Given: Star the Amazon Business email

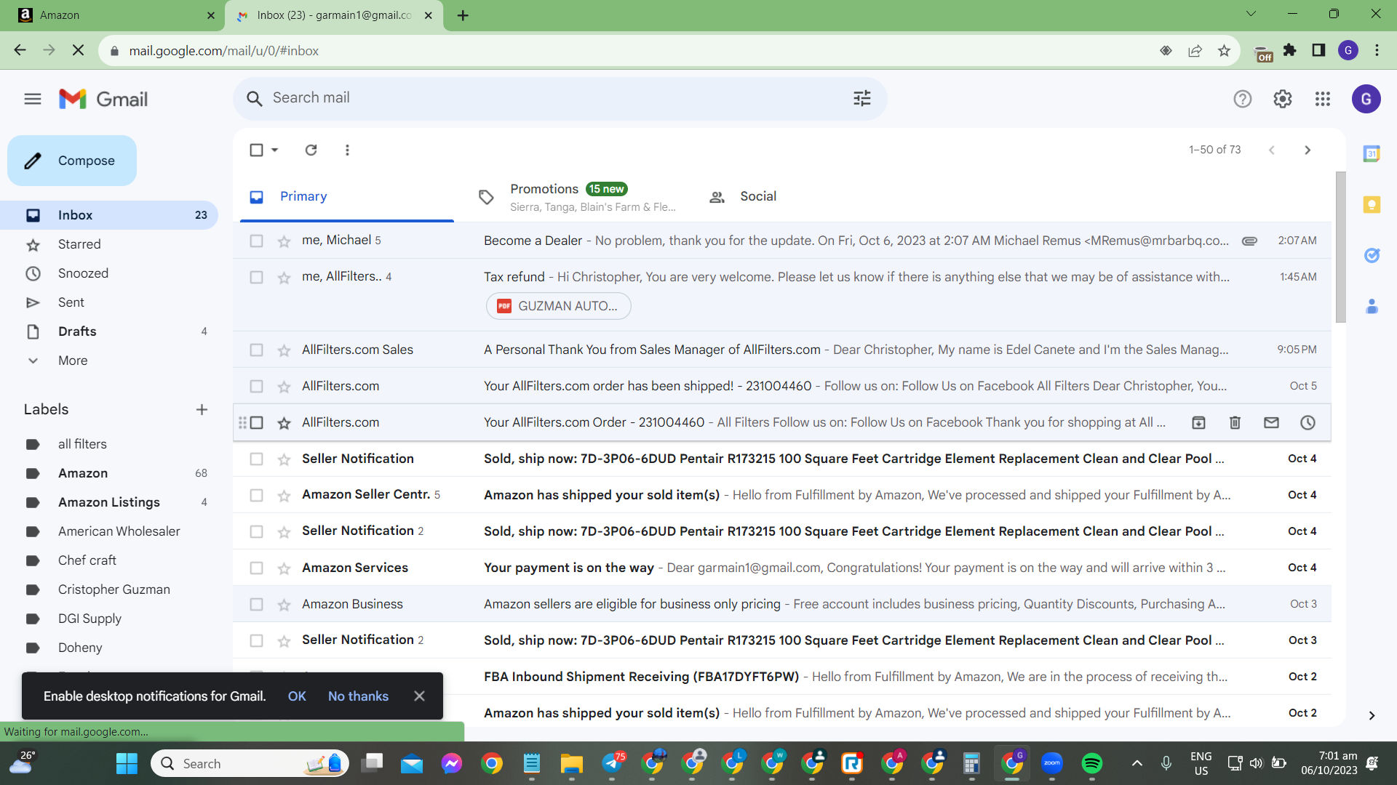Looking at the screenshot, I should [x=284, y=605].
